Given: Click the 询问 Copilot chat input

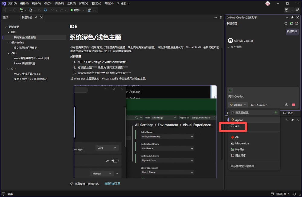Looking at the screenshot, I should pyautogui.click(x=263, y=97).
